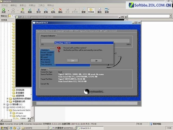The width and height of the screenshot is (173, 130).
Task: Click the Start button on the taskbar
Action: tap(4, 128)
